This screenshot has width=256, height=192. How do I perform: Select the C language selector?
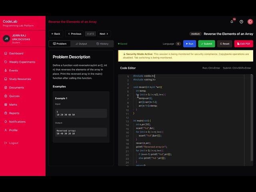[x=178, y=44]
